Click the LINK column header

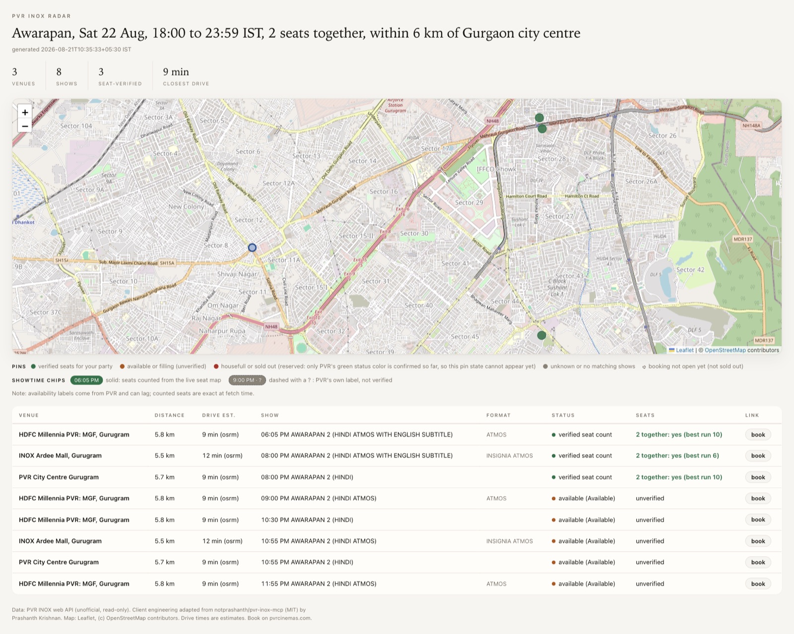752,415
